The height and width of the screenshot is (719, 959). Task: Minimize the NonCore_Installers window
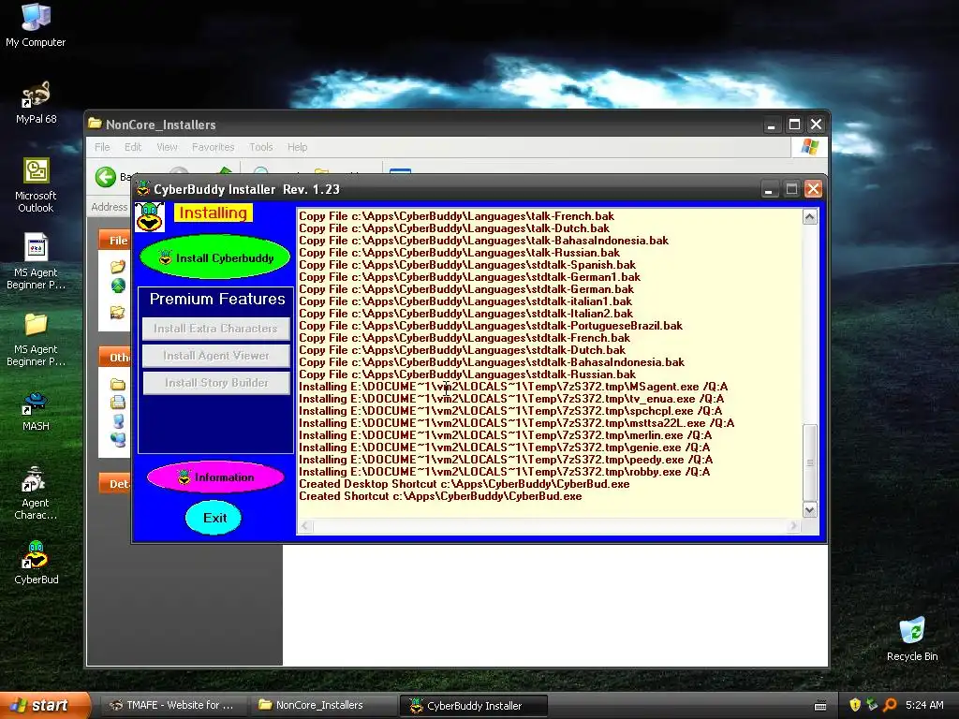772,125
